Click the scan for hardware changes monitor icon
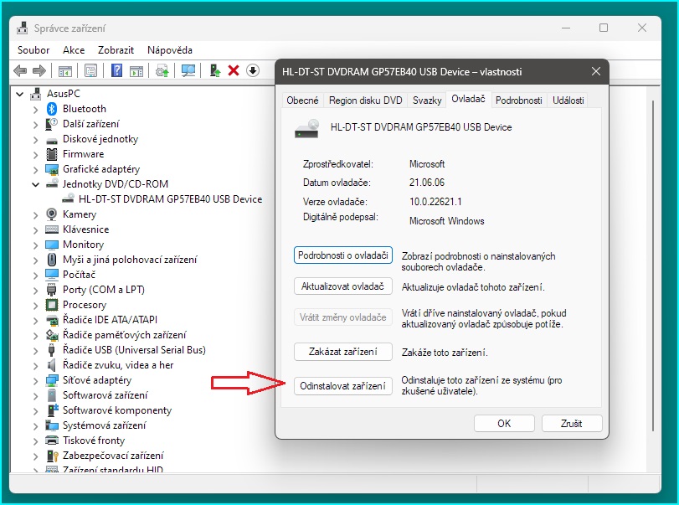The height and width of the screenshot is (505, 679). tap(188, 70)
